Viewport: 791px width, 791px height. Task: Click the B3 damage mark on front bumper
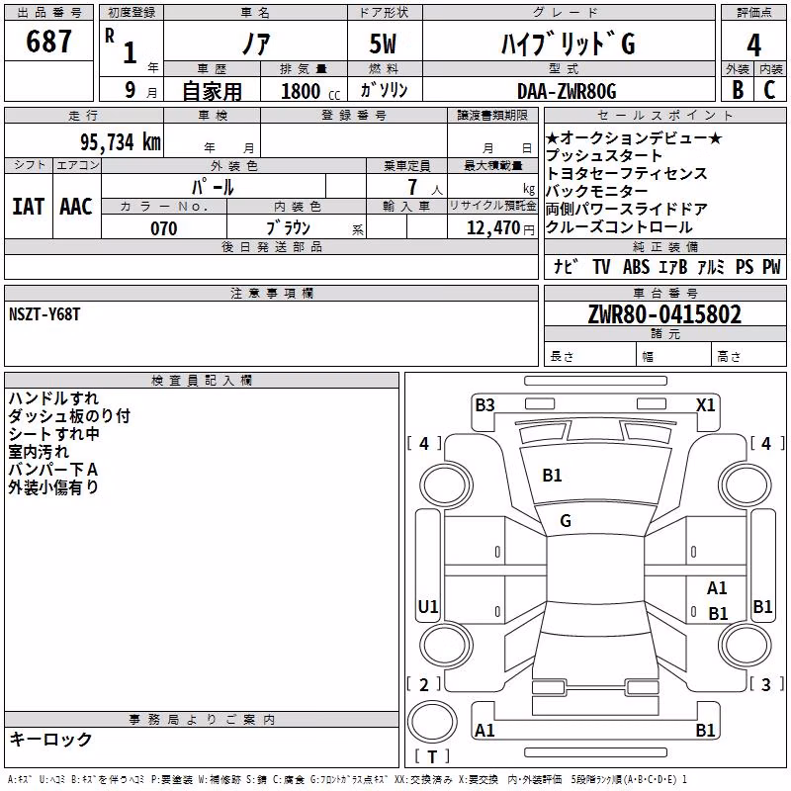tap(484, 405)
